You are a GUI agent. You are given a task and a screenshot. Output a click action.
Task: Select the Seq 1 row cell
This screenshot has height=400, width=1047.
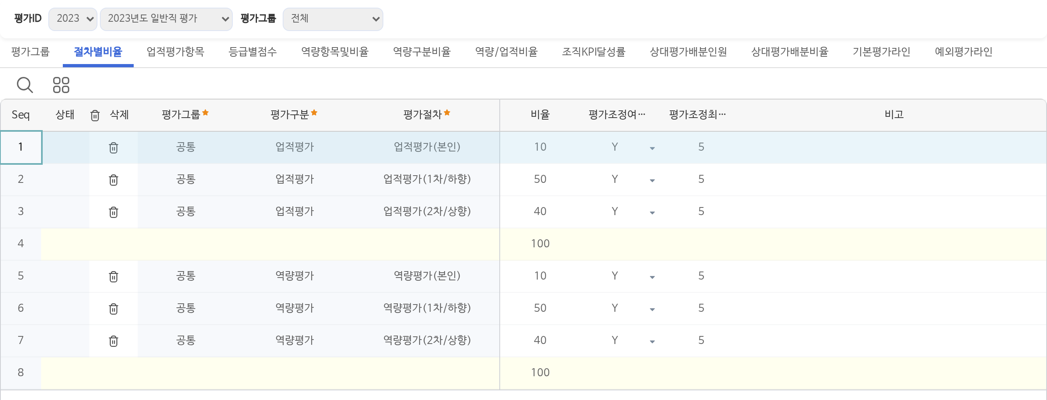(21, 147)
